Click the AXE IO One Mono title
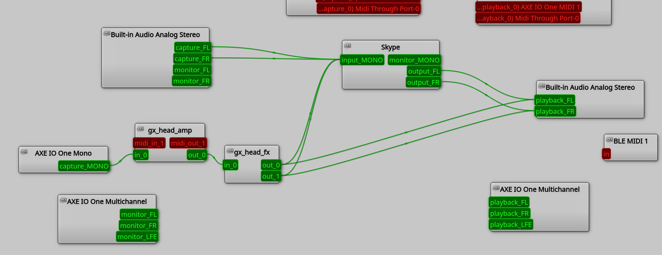This screenshot has height=255, width=662. tap(63, 153)
